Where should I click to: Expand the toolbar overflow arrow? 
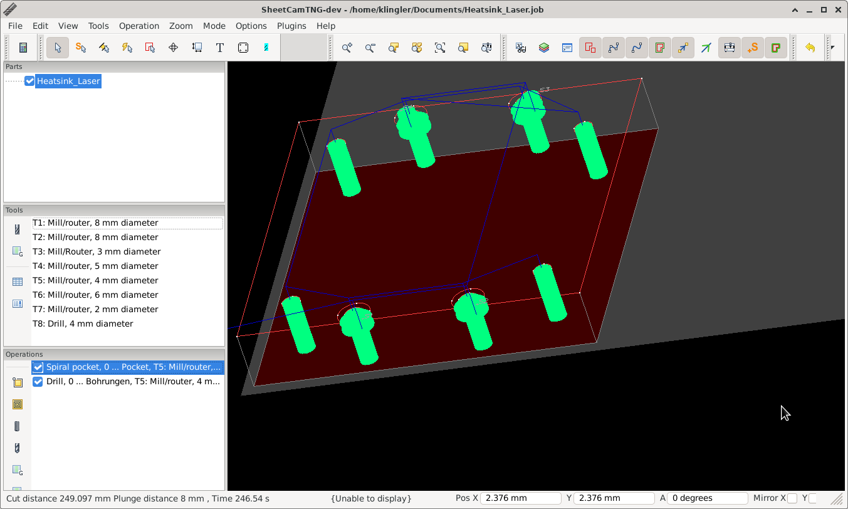[832, 48]
